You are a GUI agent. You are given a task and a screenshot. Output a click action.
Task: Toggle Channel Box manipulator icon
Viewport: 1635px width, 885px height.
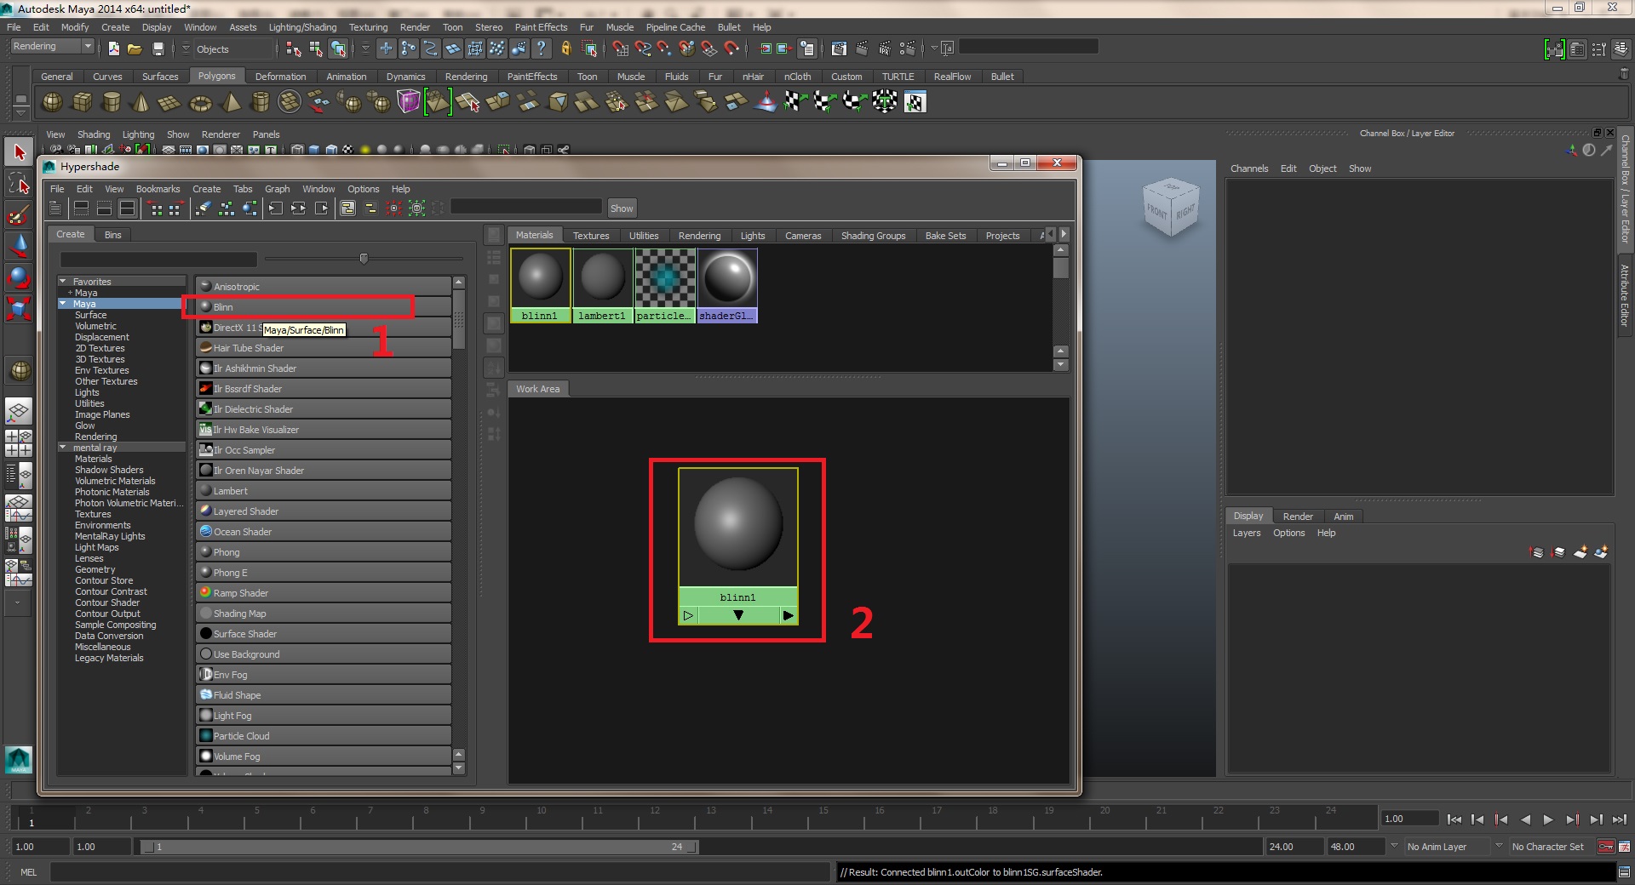point(1572,151)
